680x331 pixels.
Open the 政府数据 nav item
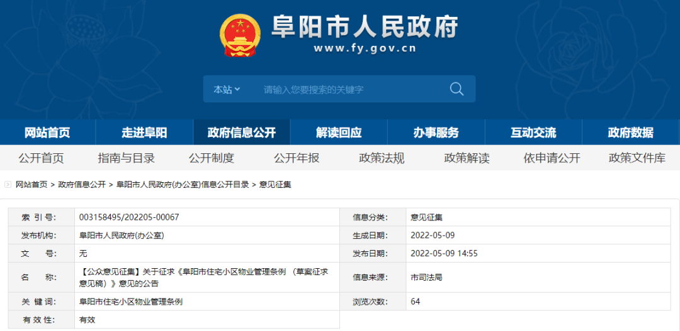pyautogui.click(x=630, y=133)
